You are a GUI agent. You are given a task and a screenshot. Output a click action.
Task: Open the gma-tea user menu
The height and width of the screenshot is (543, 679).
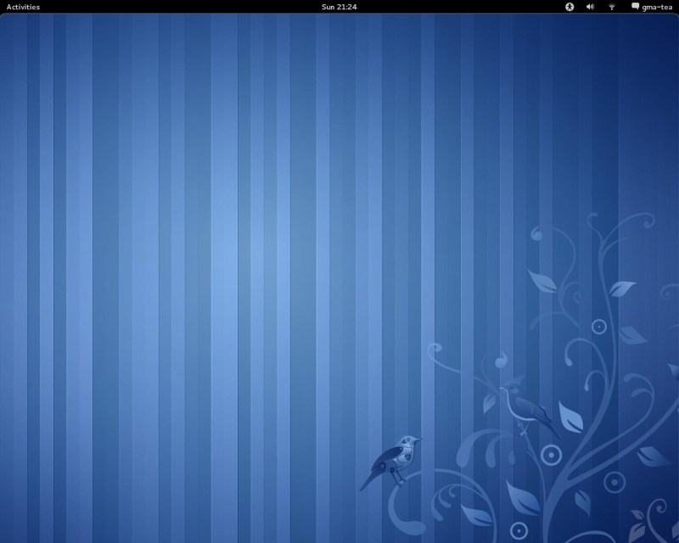pyautogui.click(x=657, y=7)
